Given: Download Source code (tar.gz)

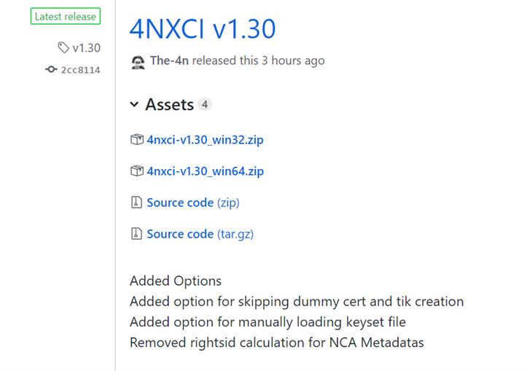Looking at the screenshot, I should [x=200, y=234].
